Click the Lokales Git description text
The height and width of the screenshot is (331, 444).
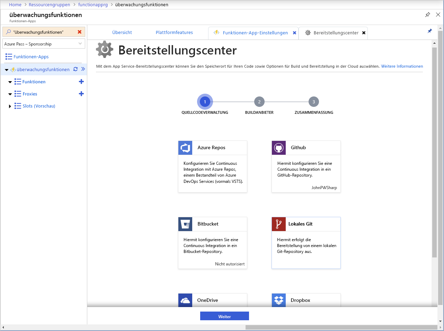pyautogui.click(x=307, y=246)
